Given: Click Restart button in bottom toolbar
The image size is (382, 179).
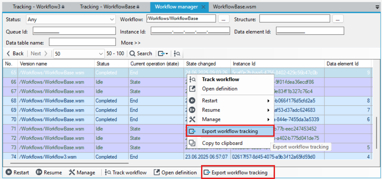Looking at the screenshot, I should (17, 173).
